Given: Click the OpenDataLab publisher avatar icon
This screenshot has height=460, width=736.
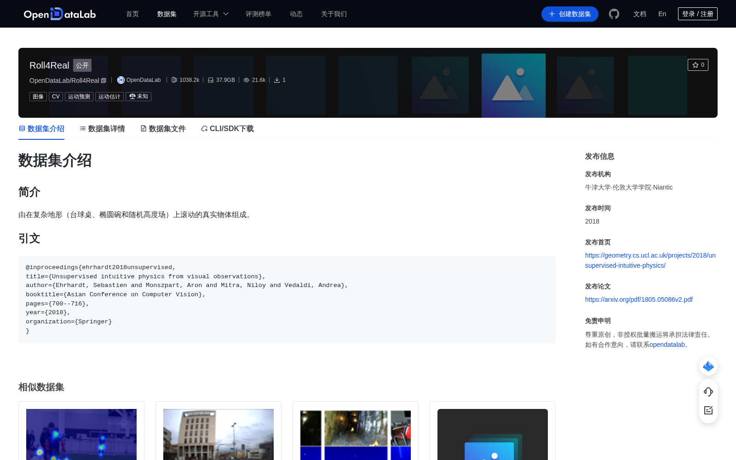Looking at the screenshot, I should click(121, 80).
